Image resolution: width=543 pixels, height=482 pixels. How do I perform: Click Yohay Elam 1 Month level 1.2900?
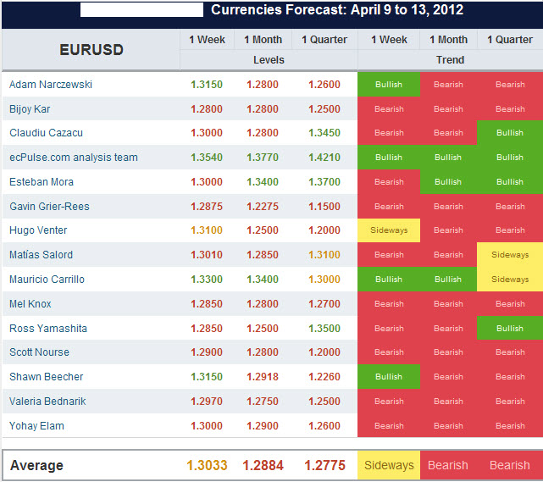263,426
